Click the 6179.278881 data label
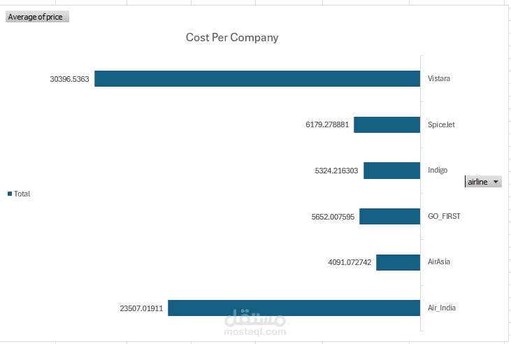 [x=327, y=124]
